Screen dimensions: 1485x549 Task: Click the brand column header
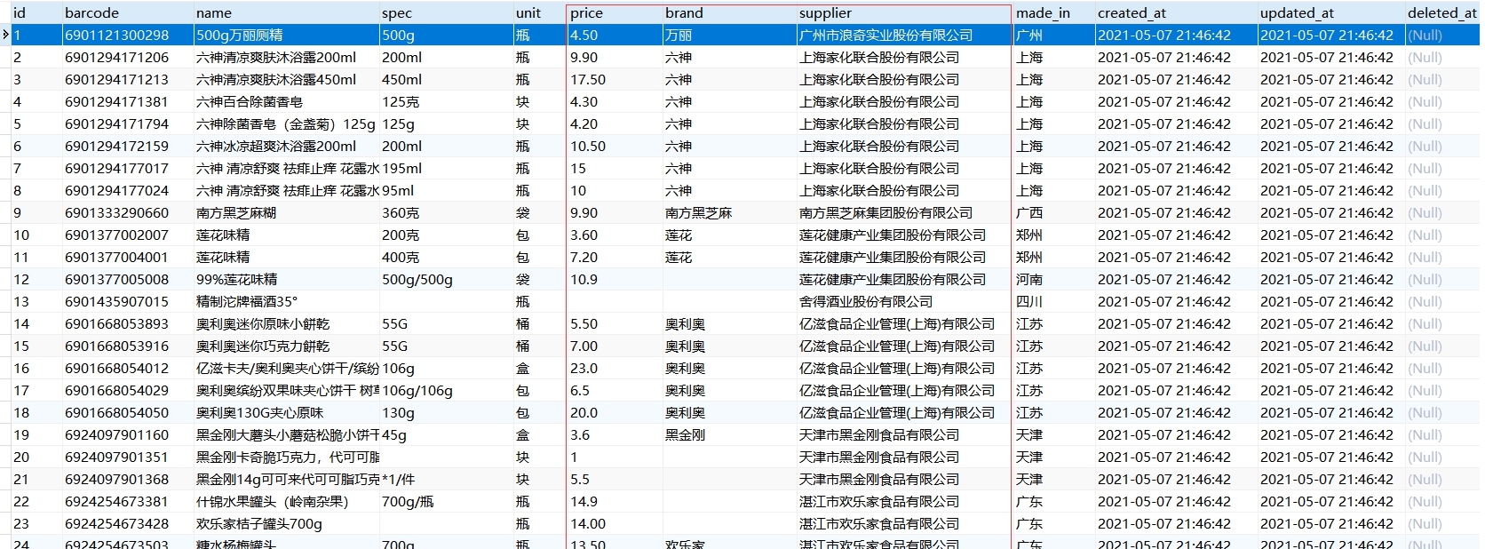(729, 12)
